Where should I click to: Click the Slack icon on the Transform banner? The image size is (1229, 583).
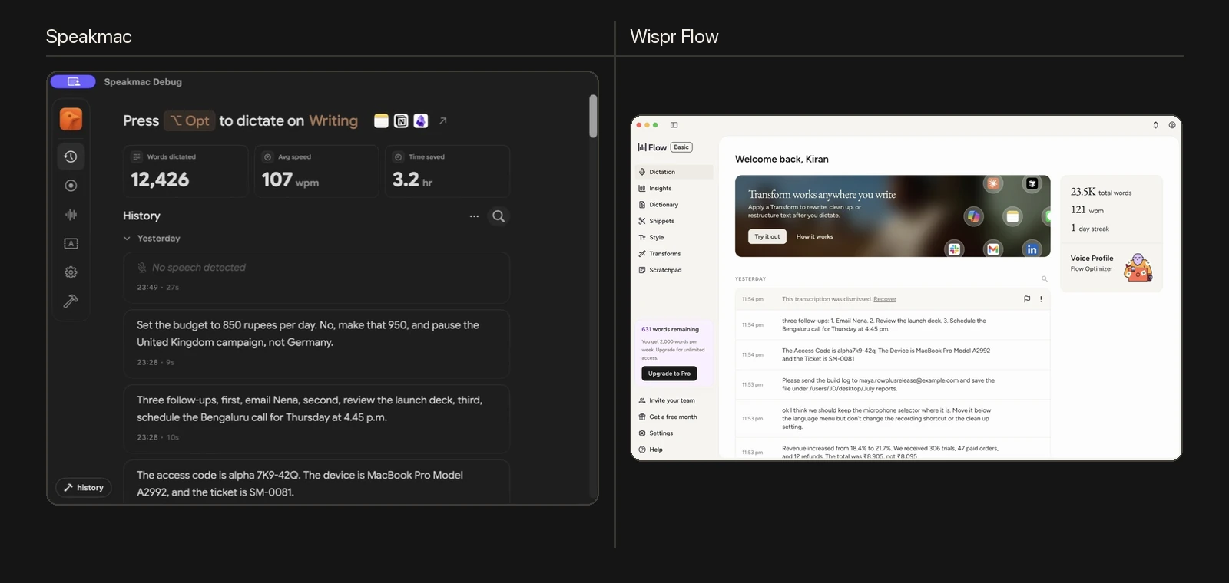954,249
